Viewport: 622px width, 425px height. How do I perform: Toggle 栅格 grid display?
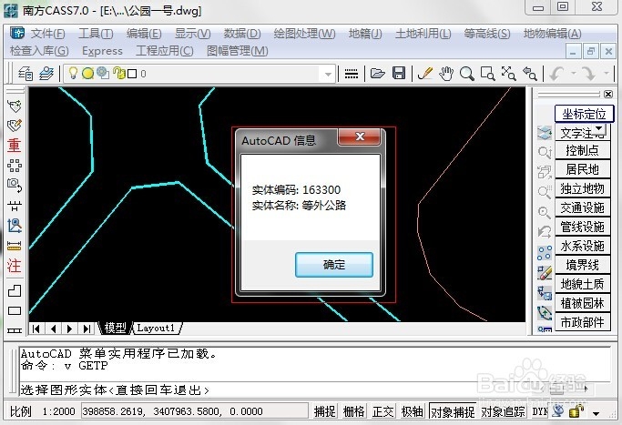pyautogui.click(x=354, y=411)
